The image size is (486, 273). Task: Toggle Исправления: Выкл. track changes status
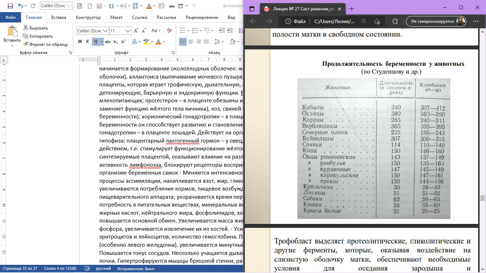pos(137,269)
